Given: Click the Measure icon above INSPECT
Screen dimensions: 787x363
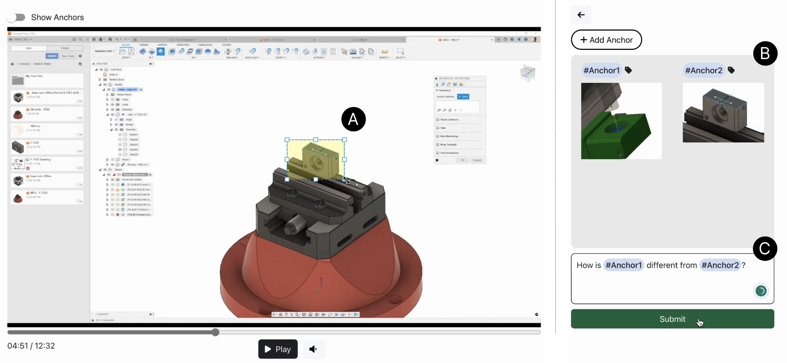Looking at the screenshot, I should pyautogui.click(x=385, y=52).
